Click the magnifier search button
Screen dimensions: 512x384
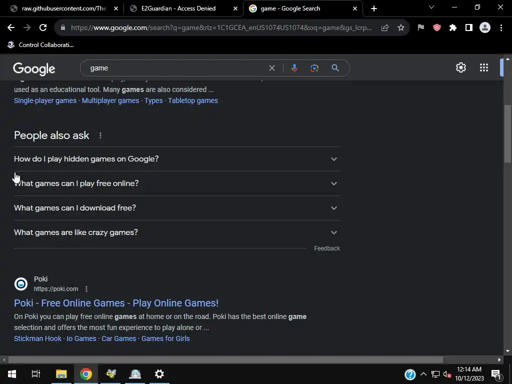[335, 68]
